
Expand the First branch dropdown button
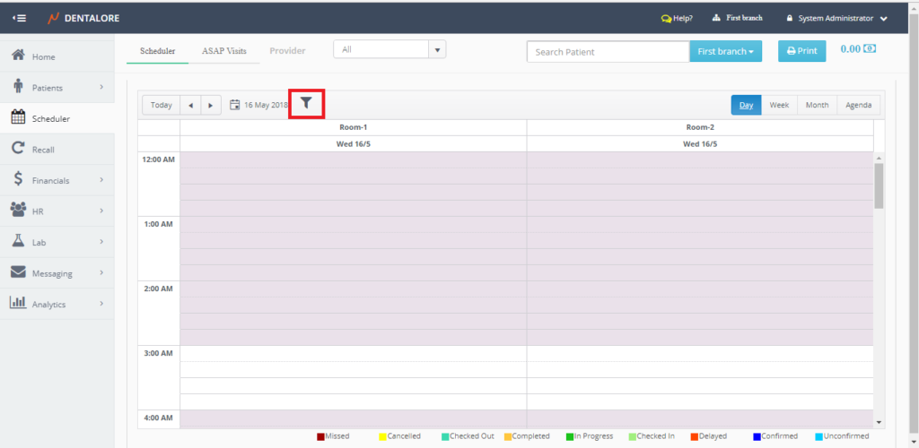coord(725,52)
